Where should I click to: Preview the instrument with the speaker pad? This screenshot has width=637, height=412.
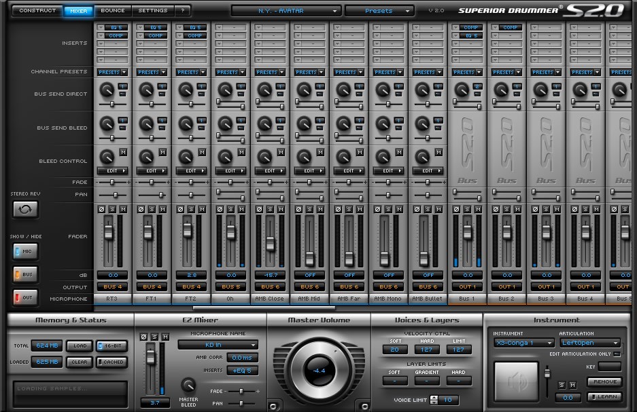(x=517, y=381)
